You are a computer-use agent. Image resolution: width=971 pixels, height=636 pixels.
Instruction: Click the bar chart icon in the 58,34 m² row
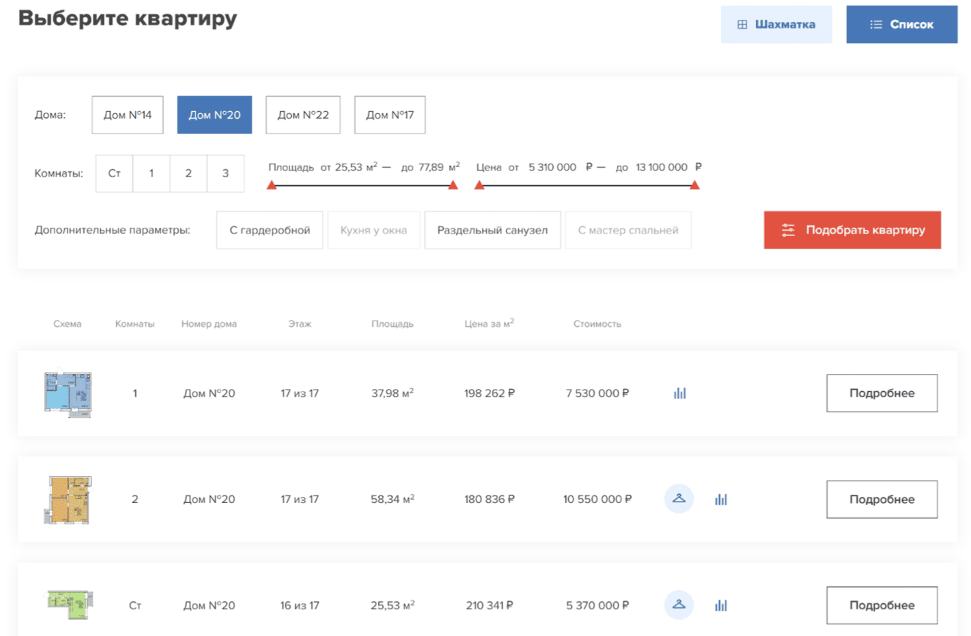click(x=720, y=500)
